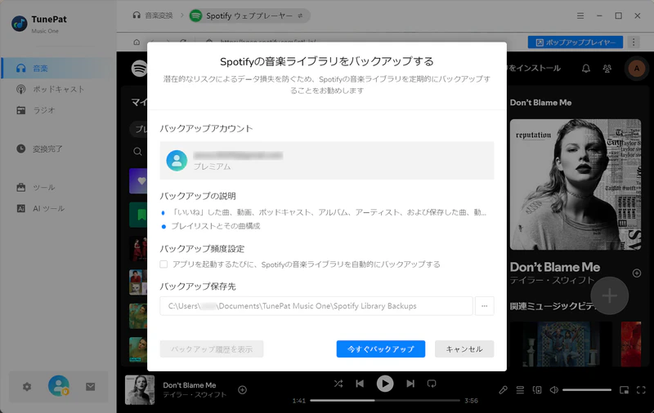Click the reputation album cover in the side panel
This screenshot has height=413, width=654.
(576, 184)
